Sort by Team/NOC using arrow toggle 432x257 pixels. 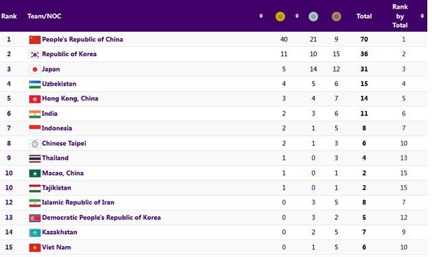coord(261,16)
